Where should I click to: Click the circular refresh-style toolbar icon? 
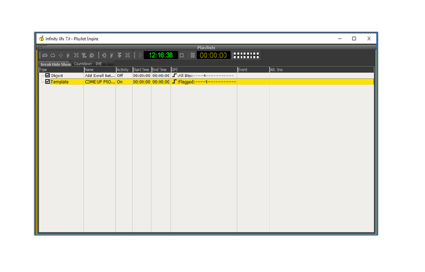tap(92, 55)
